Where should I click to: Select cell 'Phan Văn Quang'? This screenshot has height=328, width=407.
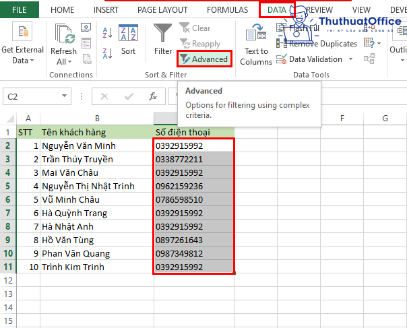point(97,254)
